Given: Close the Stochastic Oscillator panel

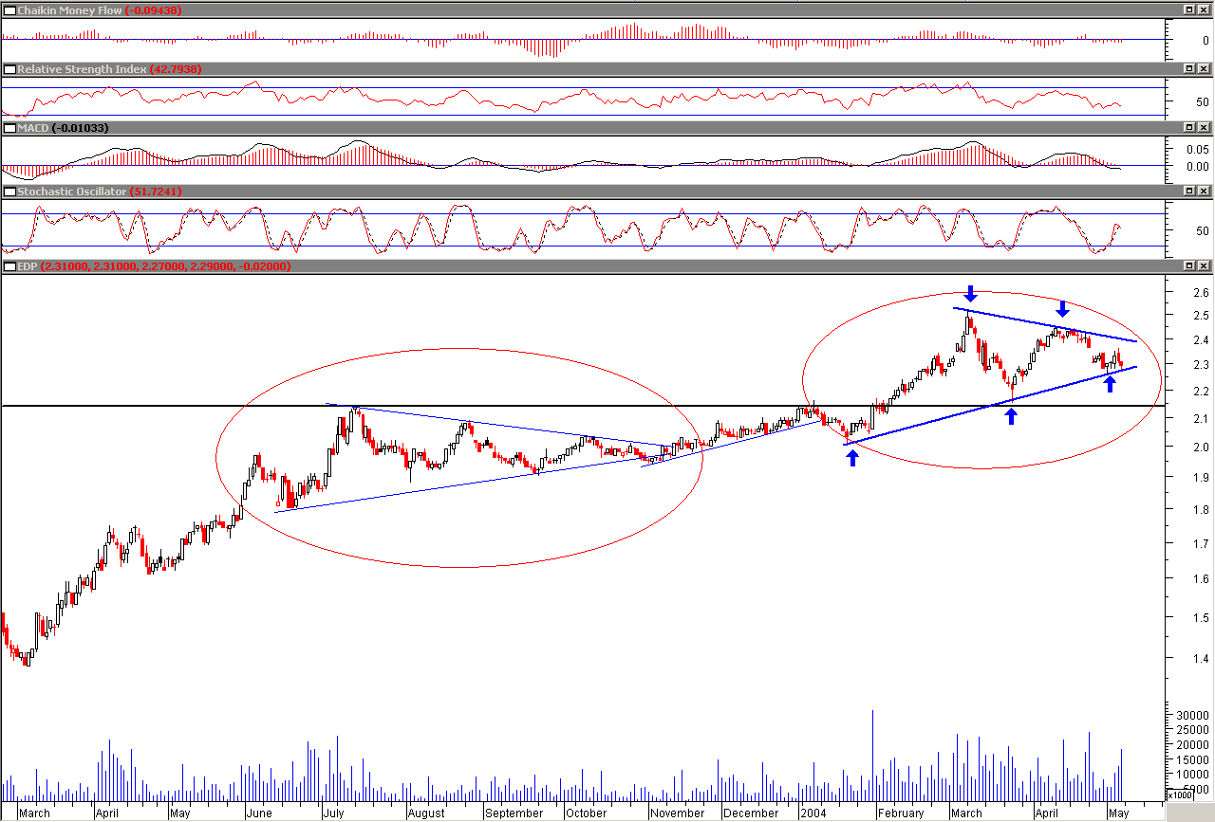Looking at the screenshot, I should 1204,192.
